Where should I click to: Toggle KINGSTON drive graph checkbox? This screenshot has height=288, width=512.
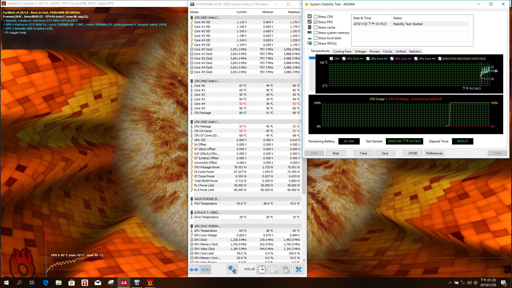[x=440, y=59]
